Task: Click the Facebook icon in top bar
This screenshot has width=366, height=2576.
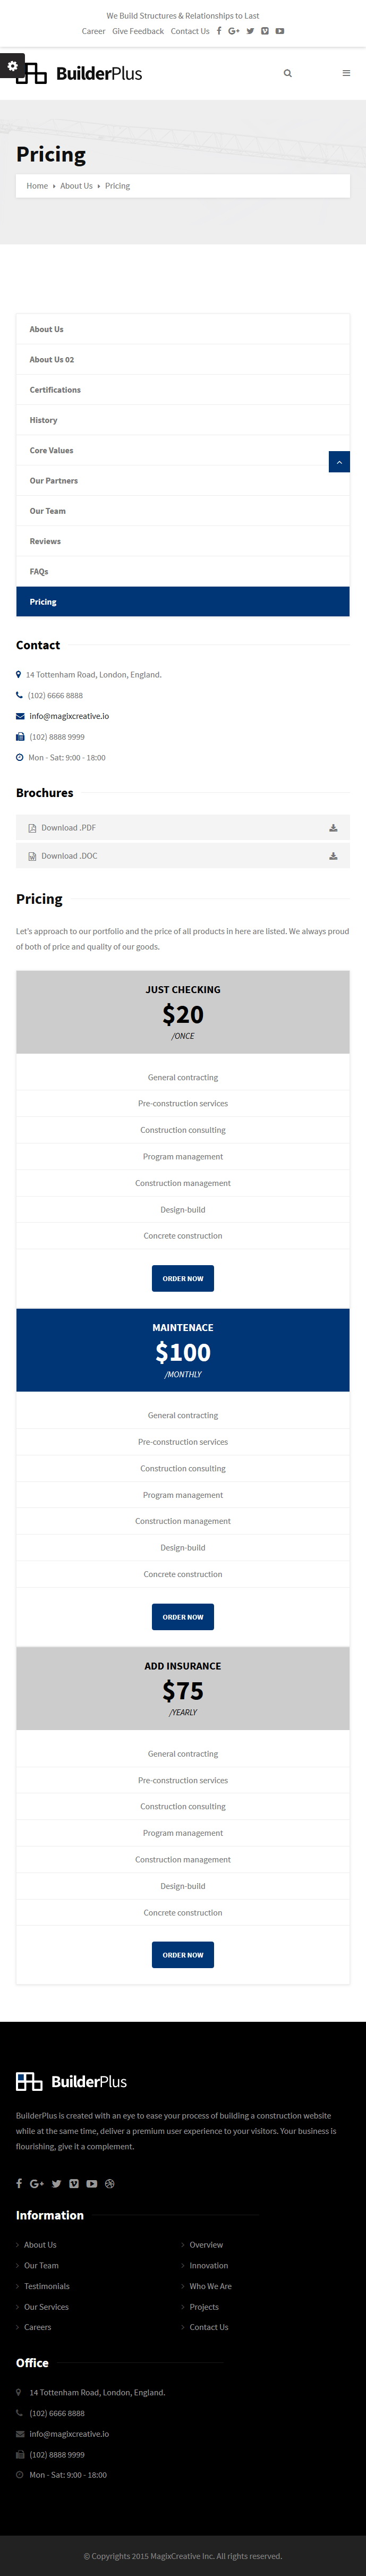Action: coord(219,31)
